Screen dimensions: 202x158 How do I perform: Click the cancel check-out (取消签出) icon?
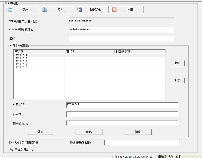[x=80, y=10]
